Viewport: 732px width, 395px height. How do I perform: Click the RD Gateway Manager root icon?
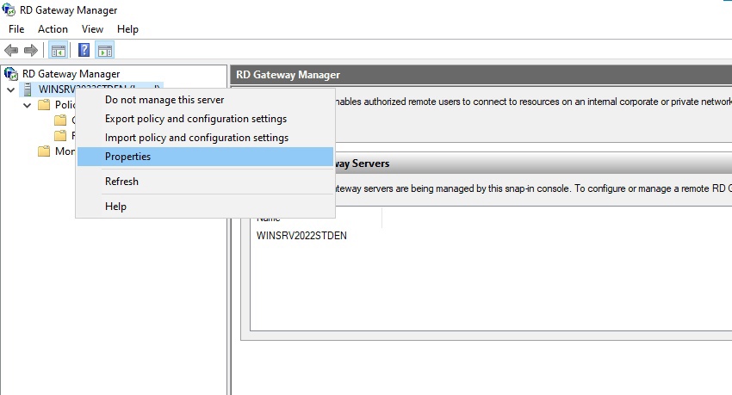click(x=10, y=74)
